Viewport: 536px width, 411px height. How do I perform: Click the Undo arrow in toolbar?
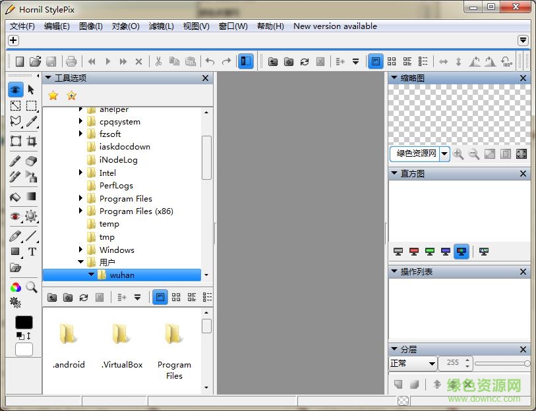[210, 61]
